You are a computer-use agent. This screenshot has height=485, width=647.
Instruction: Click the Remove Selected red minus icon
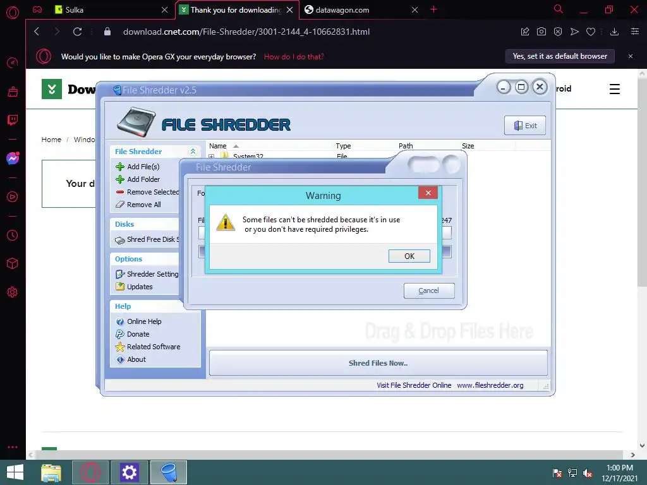pos(120,192)
